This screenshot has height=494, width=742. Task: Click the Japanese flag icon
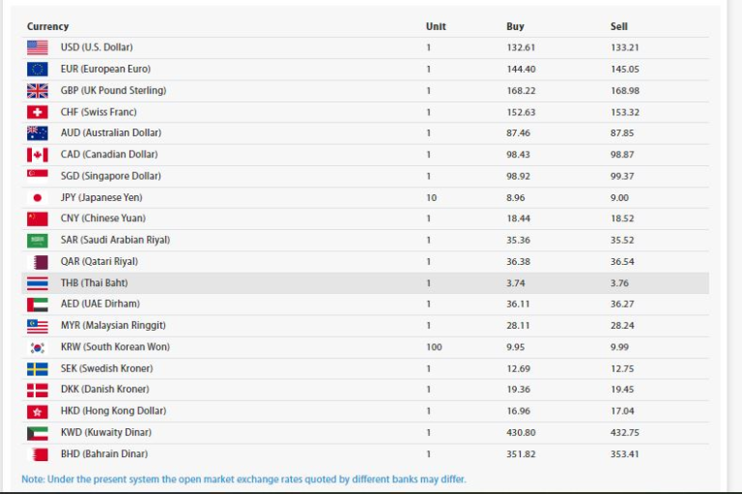coord(38,197)
